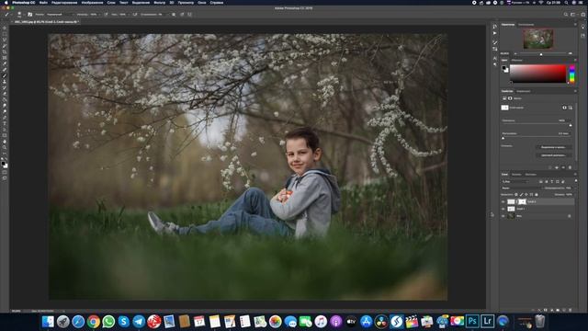Screen dimensions: 588x331
Task: Open the Properties panel flyout menu
Action: pos(575,91)
